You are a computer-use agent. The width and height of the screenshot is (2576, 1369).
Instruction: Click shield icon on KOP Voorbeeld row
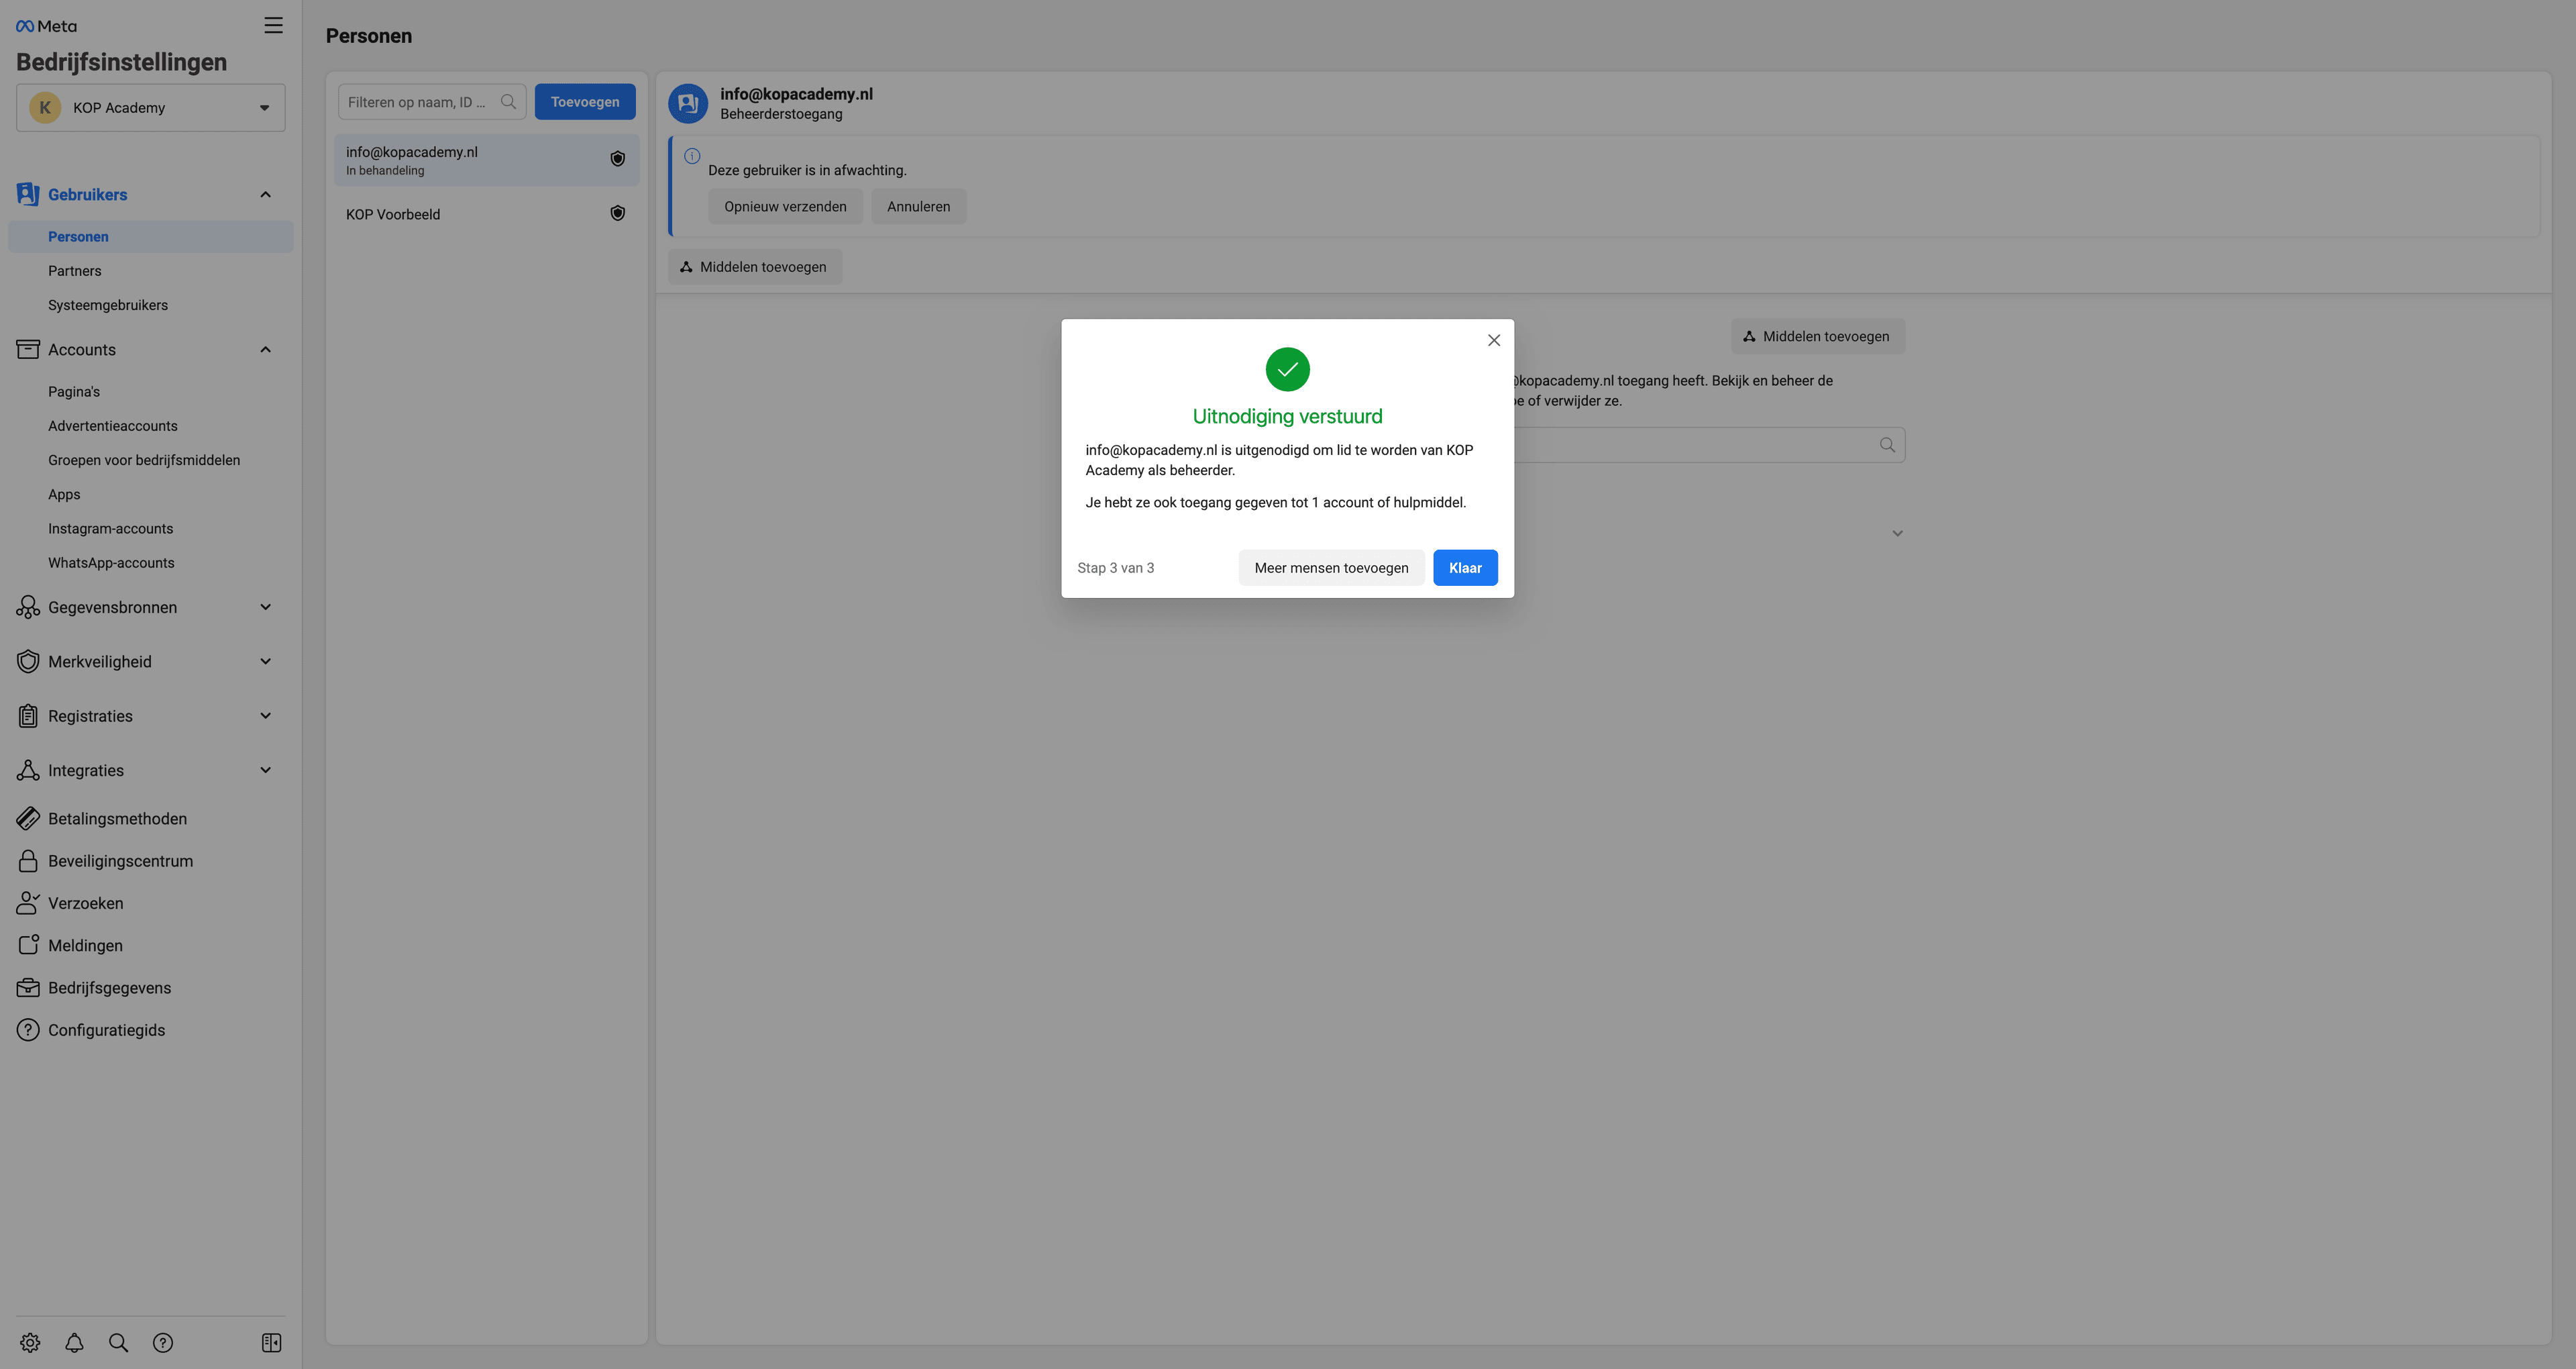pyautogui.click(x=618, y=213)
